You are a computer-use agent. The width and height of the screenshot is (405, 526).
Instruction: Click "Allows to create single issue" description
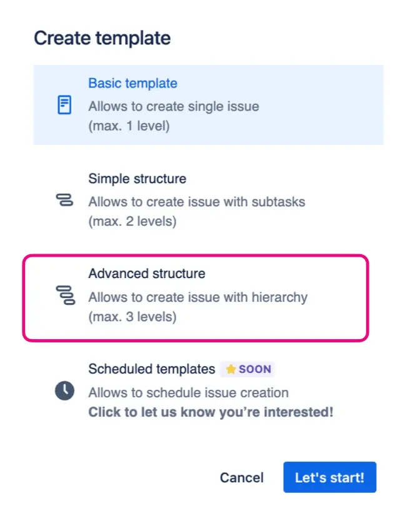tap(173, 106)
